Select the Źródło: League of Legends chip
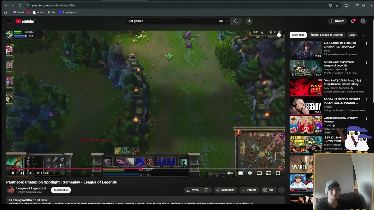Image resolution: width=374 pixels, height=210 pixels. pyautogui.click(x=327, y=35)
